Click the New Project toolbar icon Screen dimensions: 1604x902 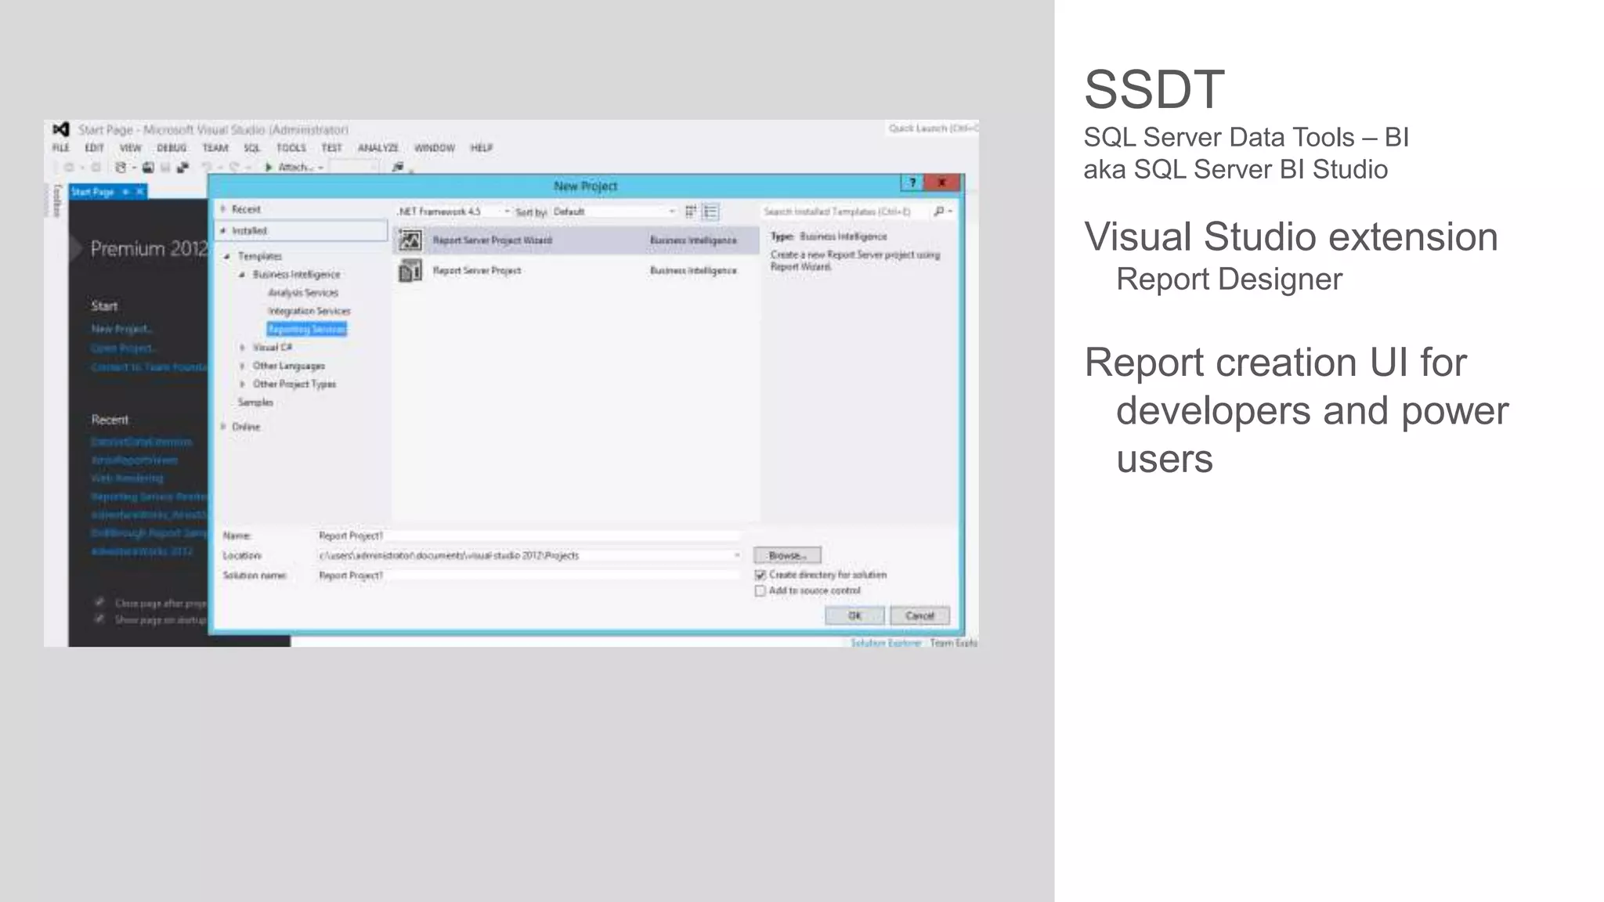pos(121,167)
